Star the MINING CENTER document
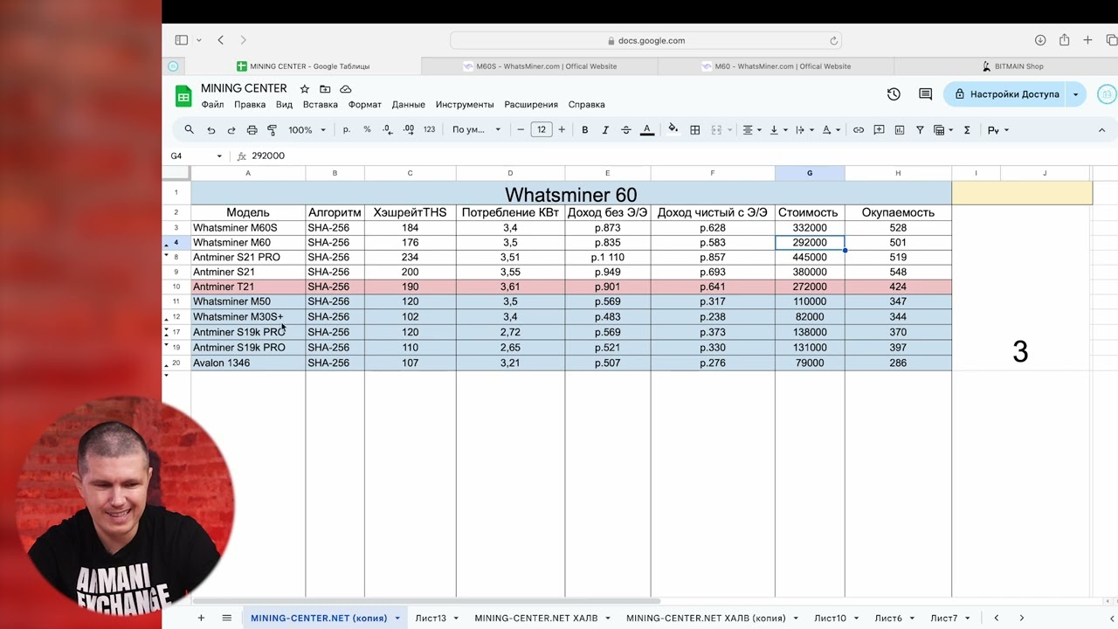The image size is (1118, 629). pos(305,89)
